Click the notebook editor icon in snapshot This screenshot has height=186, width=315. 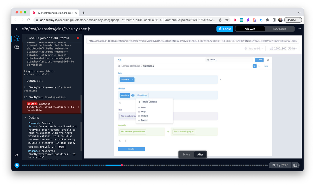click(254, 66)
